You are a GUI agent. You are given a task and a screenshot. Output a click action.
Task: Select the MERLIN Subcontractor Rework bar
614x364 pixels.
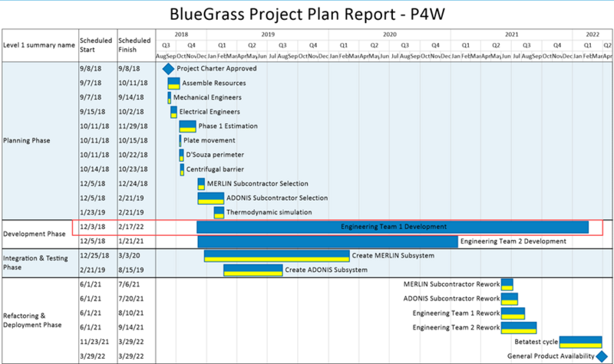pyautogui.click(x=507, y=284)
